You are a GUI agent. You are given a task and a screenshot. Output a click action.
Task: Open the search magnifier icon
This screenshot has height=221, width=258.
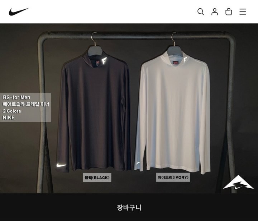[x=201, y=12]
